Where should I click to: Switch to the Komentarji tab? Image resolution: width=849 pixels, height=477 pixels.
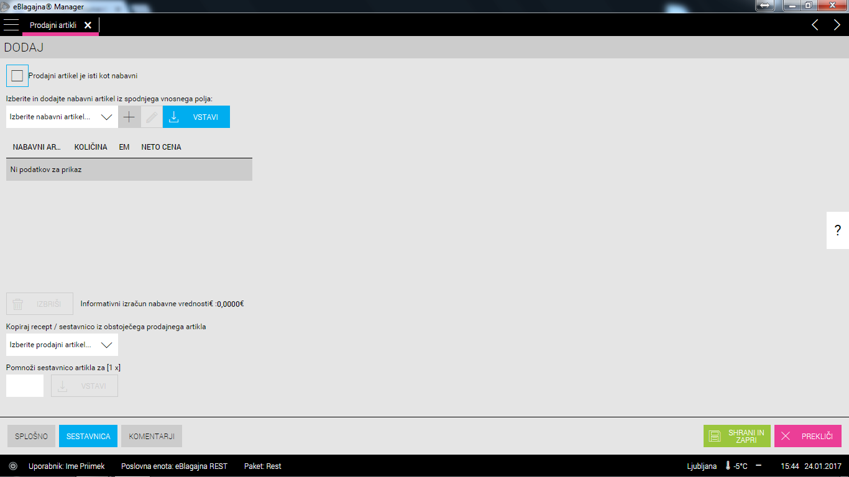(152, 436)
